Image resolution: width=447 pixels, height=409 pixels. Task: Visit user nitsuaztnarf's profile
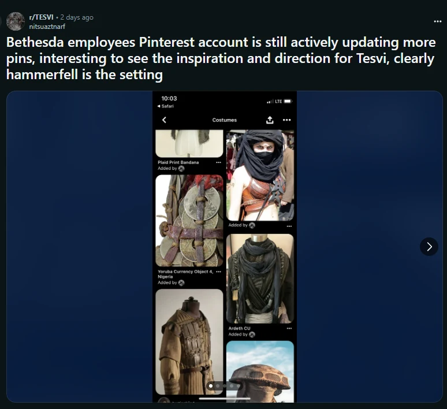coord(47,27)
